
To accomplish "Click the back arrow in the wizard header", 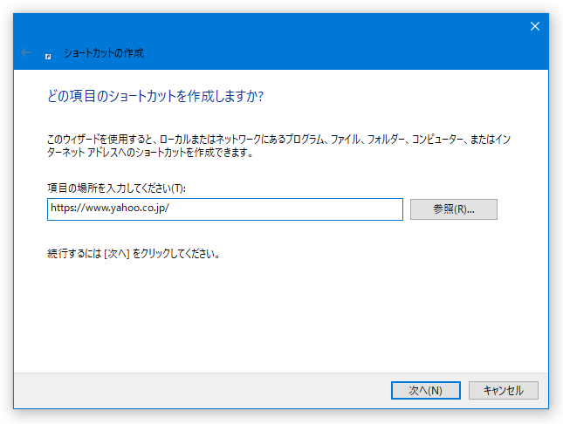I will [x=26, y=52].
